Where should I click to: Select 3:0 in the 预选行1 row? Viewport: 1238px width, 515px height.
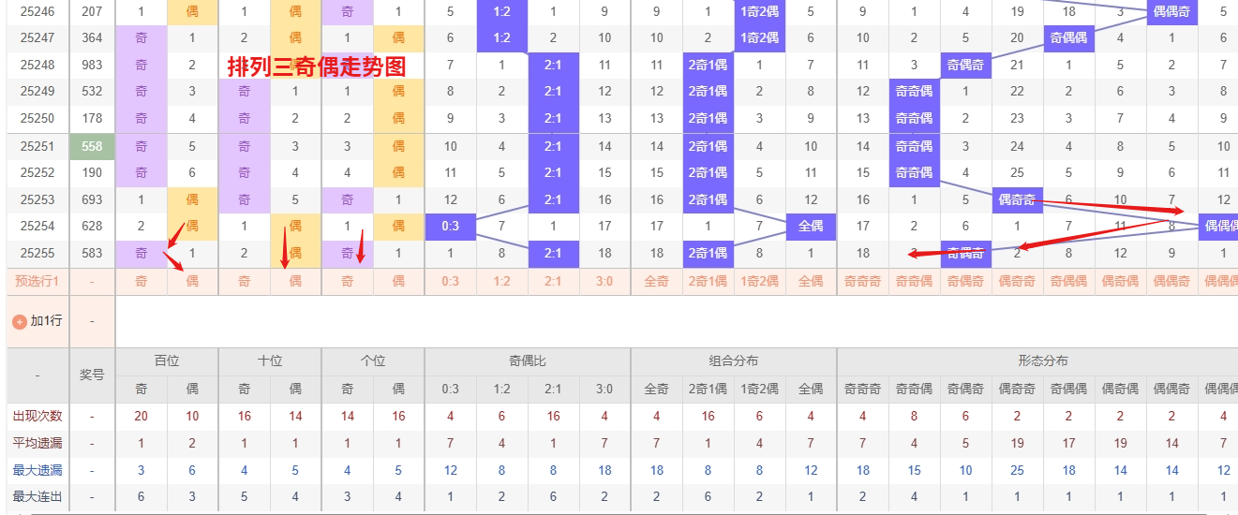click(x=604, y=281)
